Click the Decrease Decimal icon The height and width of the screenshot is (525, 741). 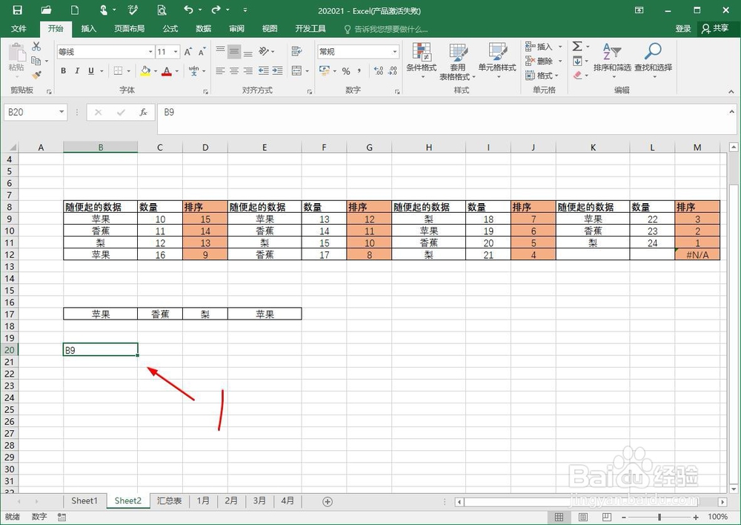[393, 71]
